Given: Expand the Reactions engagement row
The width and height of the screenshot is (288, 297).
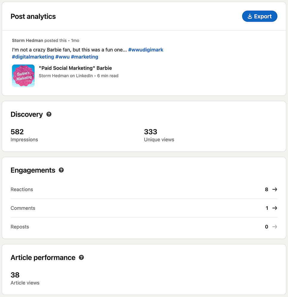Looking at the screenshot, I should point(144,189).
